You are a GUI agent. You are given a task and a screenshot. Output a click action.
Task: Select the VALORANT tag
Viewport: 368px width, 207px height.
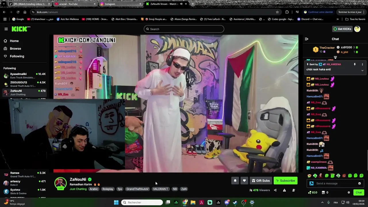(x=160, y=189)
